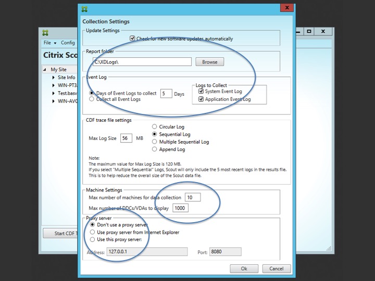
Task: Select Use proxy server from Internet Explorer
Action: [x=92, y=232]
